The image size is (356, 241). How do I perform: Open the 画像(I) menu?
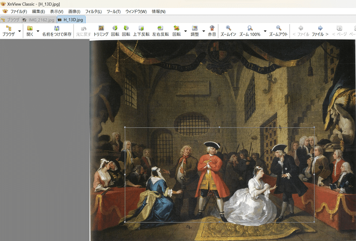[74, 12]
